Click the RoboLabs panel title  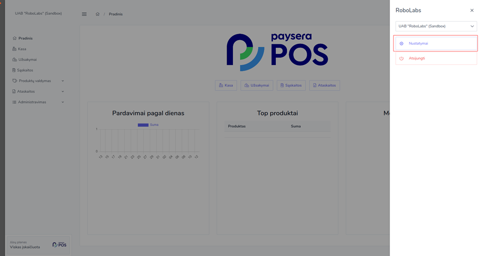click(408, 10)
